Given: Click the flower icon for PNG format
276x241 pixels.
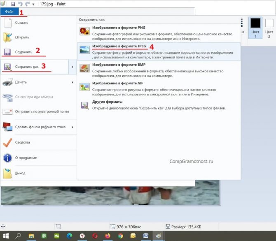Looking at the screenshot, I should coord(85,31).
